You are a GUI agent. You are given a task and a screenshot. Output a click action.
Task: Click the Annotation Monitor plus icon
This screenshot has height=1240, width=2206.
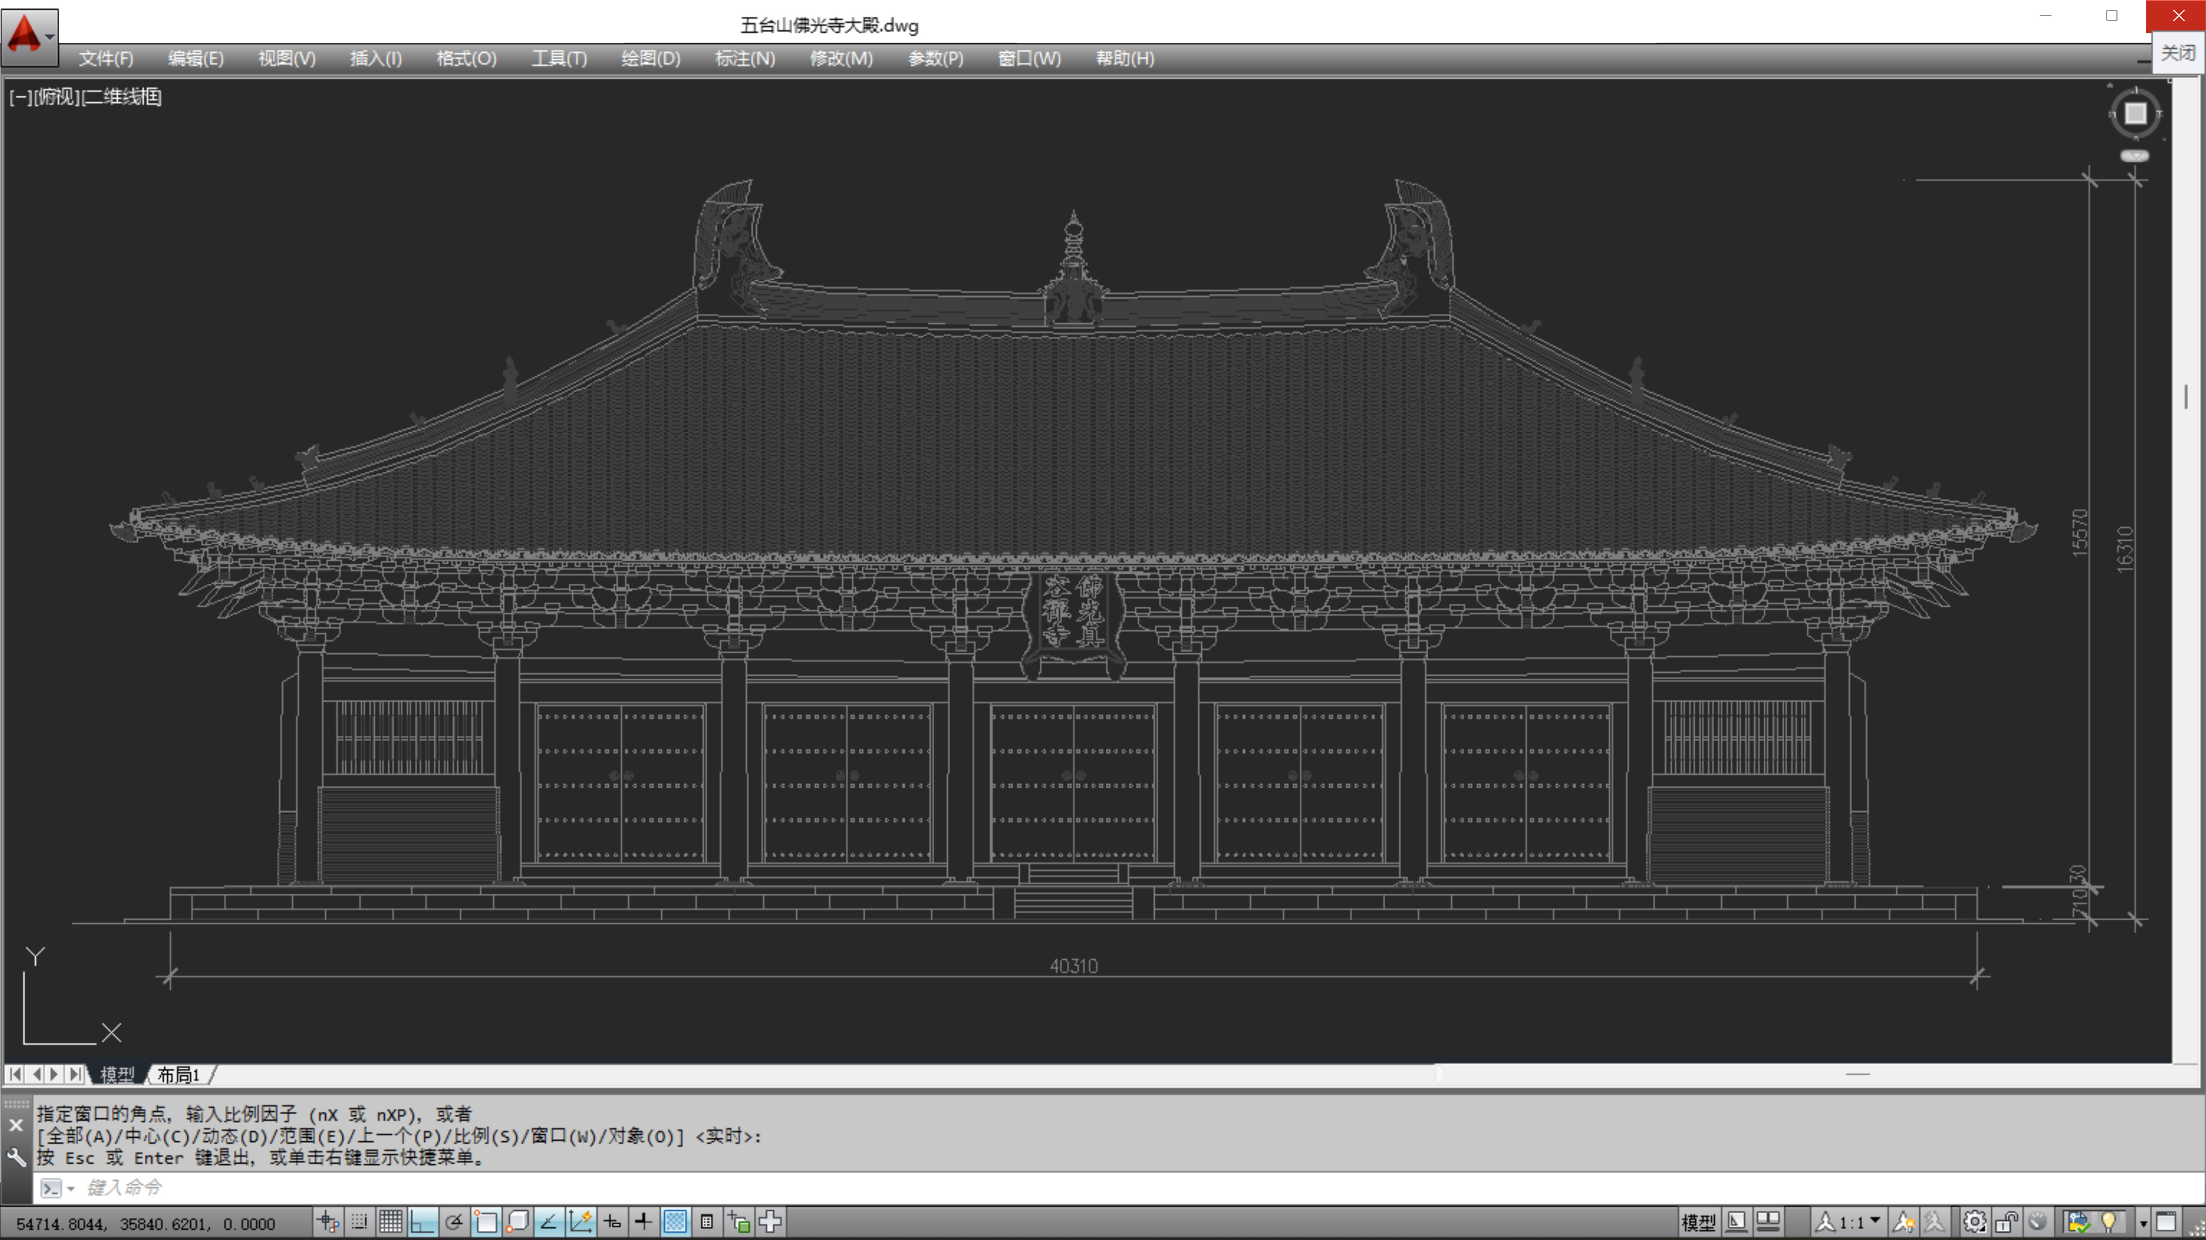[x=770, y=1221]
